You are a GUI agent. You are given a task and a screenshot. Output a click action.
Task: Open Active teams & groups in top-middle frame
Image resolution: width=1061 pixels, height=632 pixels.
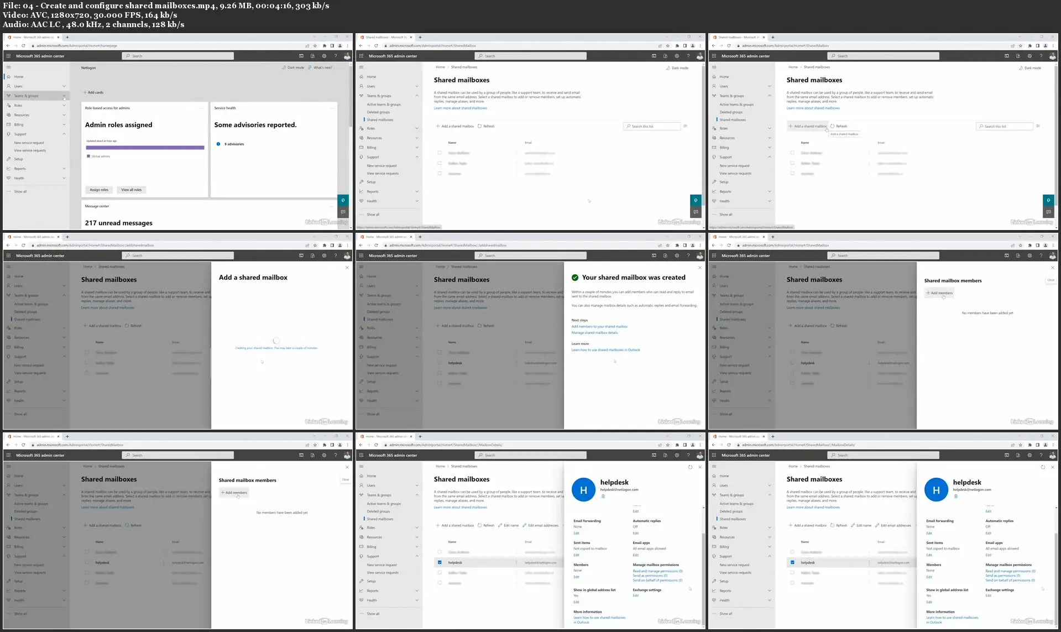(x=384, y=105)
